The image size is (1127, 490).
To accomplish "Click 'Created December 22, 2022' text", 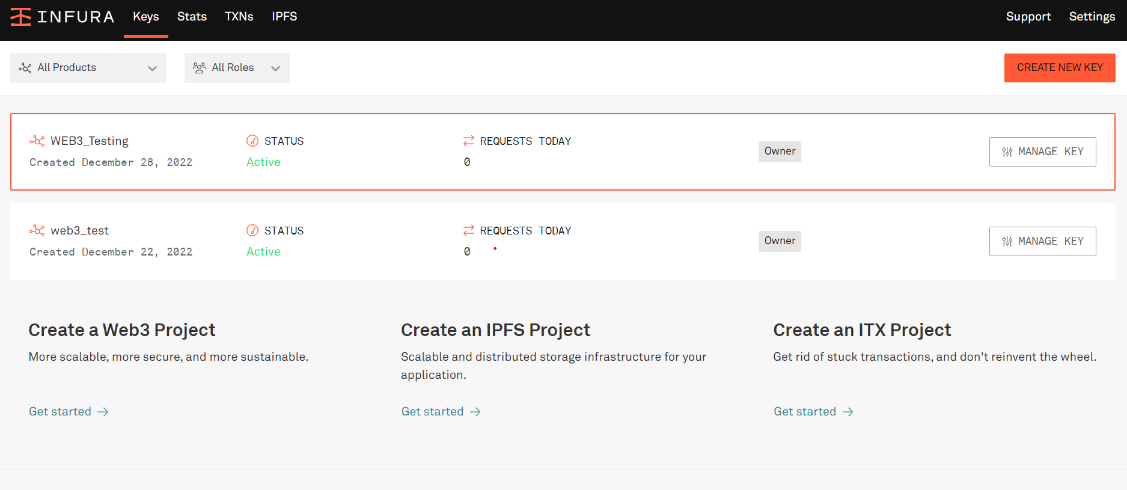I will point(111,252).
